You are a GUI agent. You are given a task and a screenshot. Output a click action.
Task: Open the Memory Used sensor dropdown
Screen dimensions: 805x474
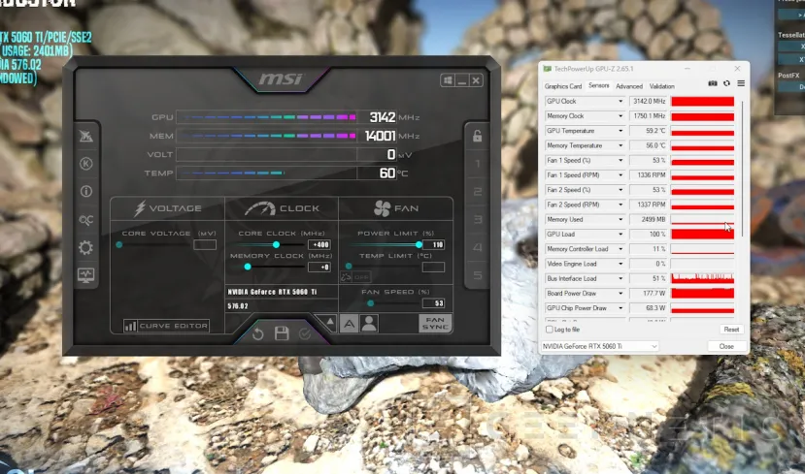[621, 220]
